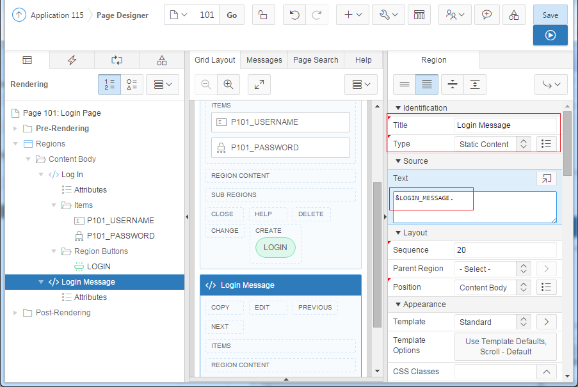
Task: Open the Messages tab
Action: tap(264, 60)
